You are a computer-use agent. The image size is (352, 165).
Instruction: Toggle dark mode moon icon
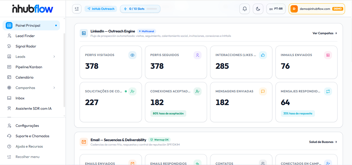[x=258, y=9]
